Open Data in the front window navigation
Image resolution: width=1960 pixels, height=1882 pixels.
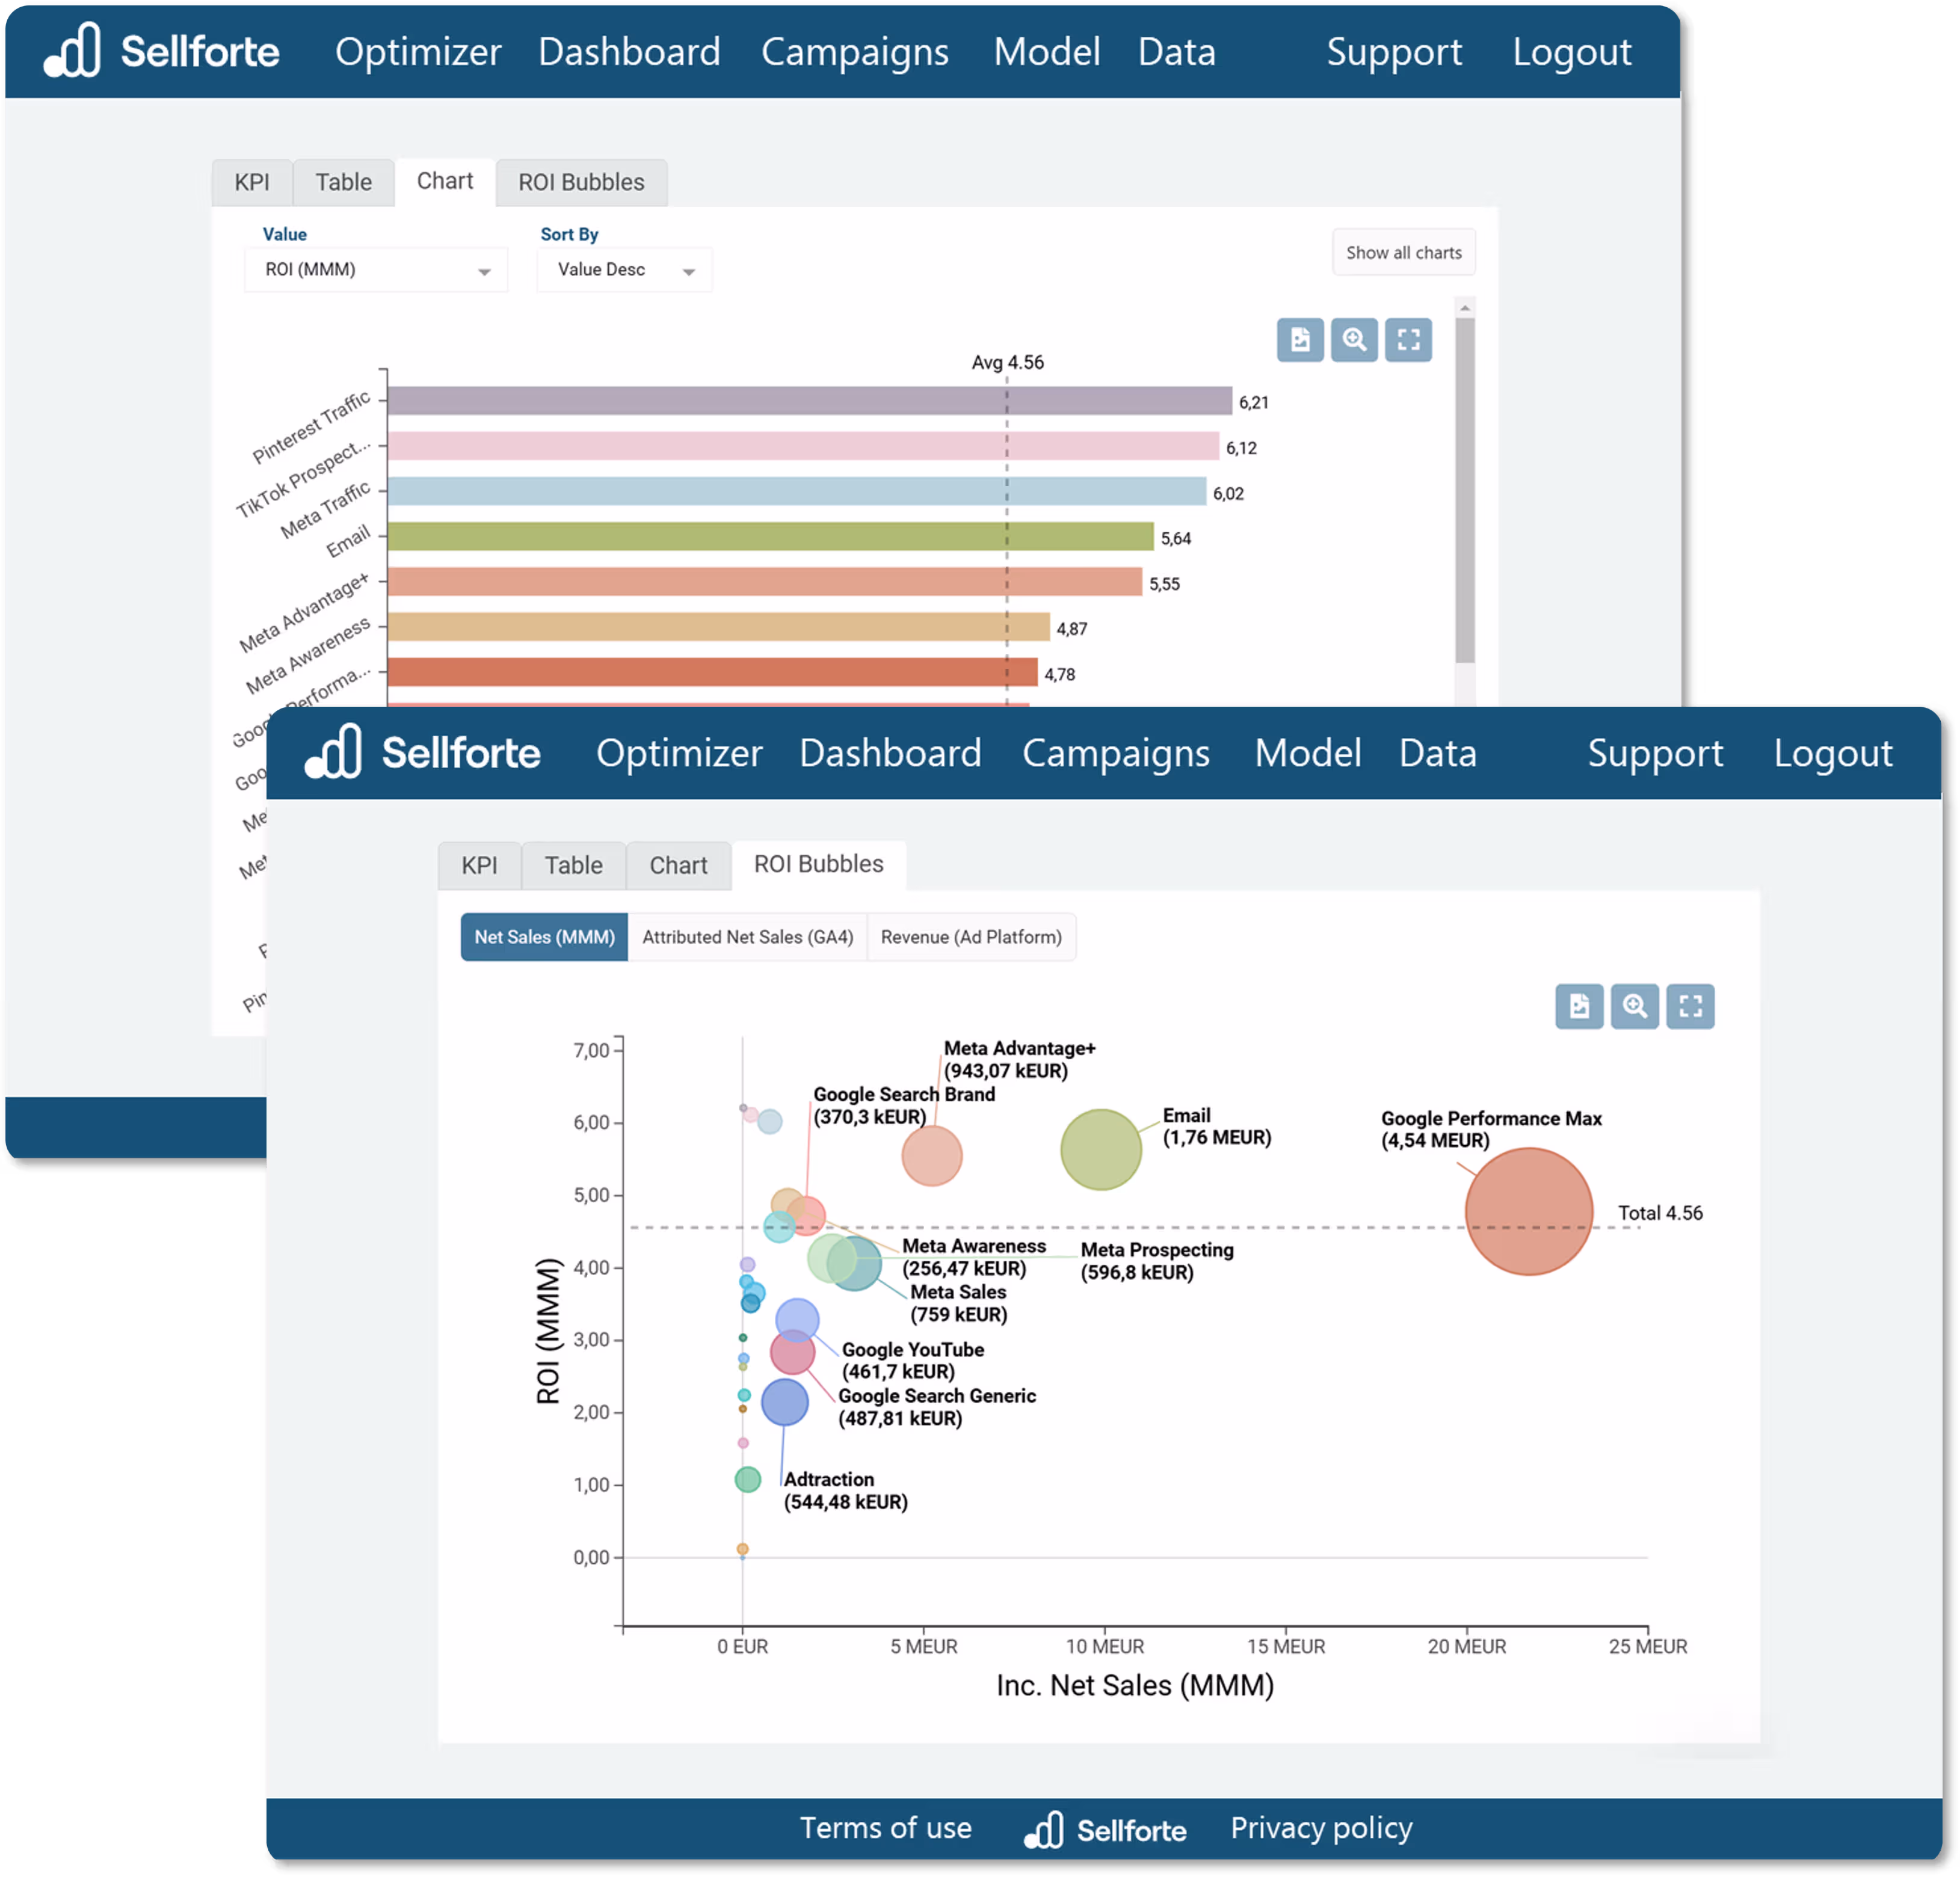coord(1438,753)
